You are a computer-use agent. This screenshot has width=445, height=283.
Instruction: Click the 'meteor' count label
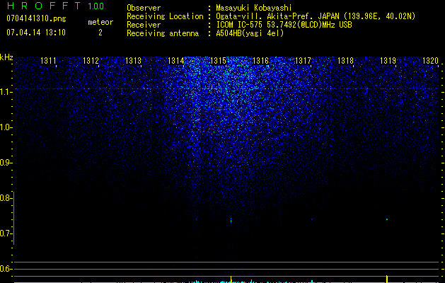click(100, 22)
